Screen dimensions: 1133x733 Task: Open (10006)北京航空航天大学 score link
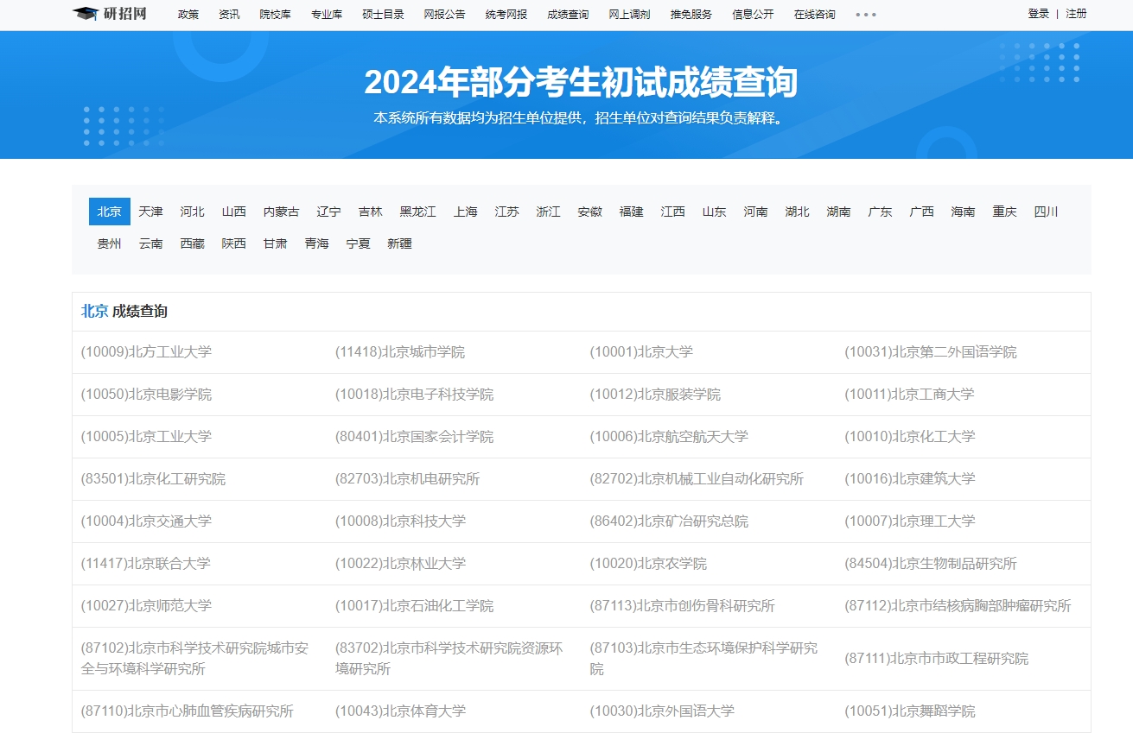[x=669, y=437]
